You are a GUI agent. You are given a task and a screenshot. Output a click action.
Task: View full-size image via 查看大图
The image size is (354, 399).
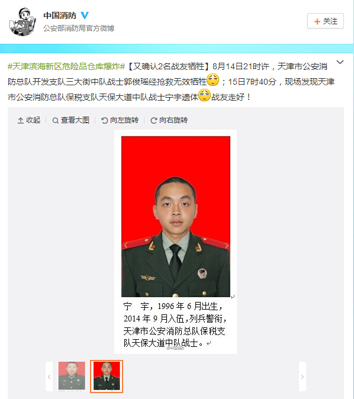[71, 120]
